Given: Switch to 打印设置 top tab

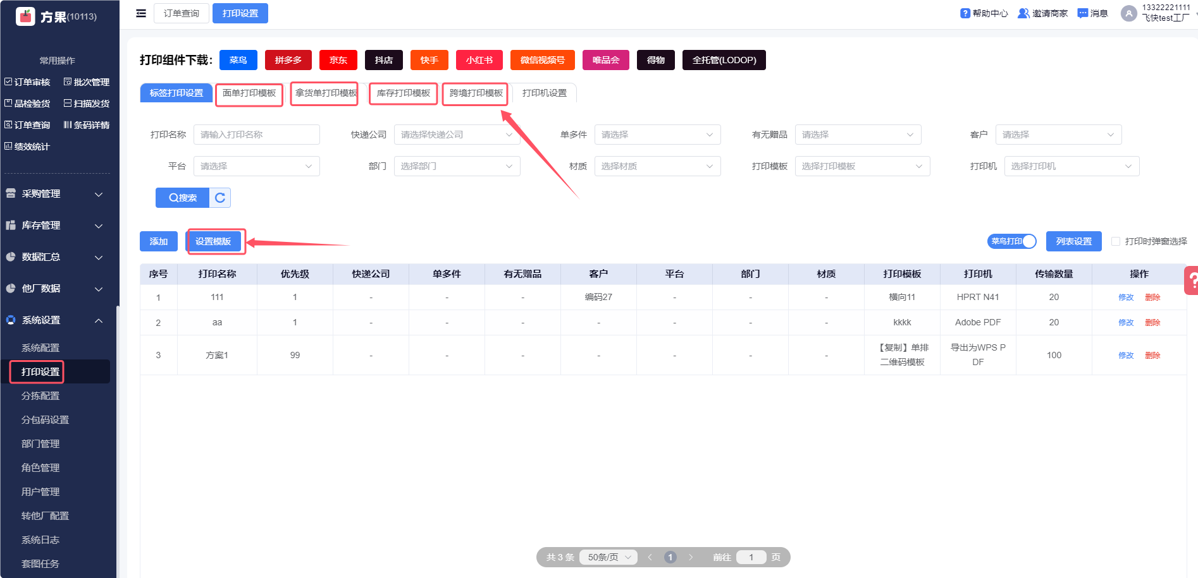Looking at the screenshot, I should coord(240,13).
